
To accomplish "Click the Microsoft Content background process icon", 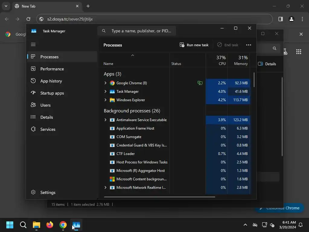I will point(112,179).
